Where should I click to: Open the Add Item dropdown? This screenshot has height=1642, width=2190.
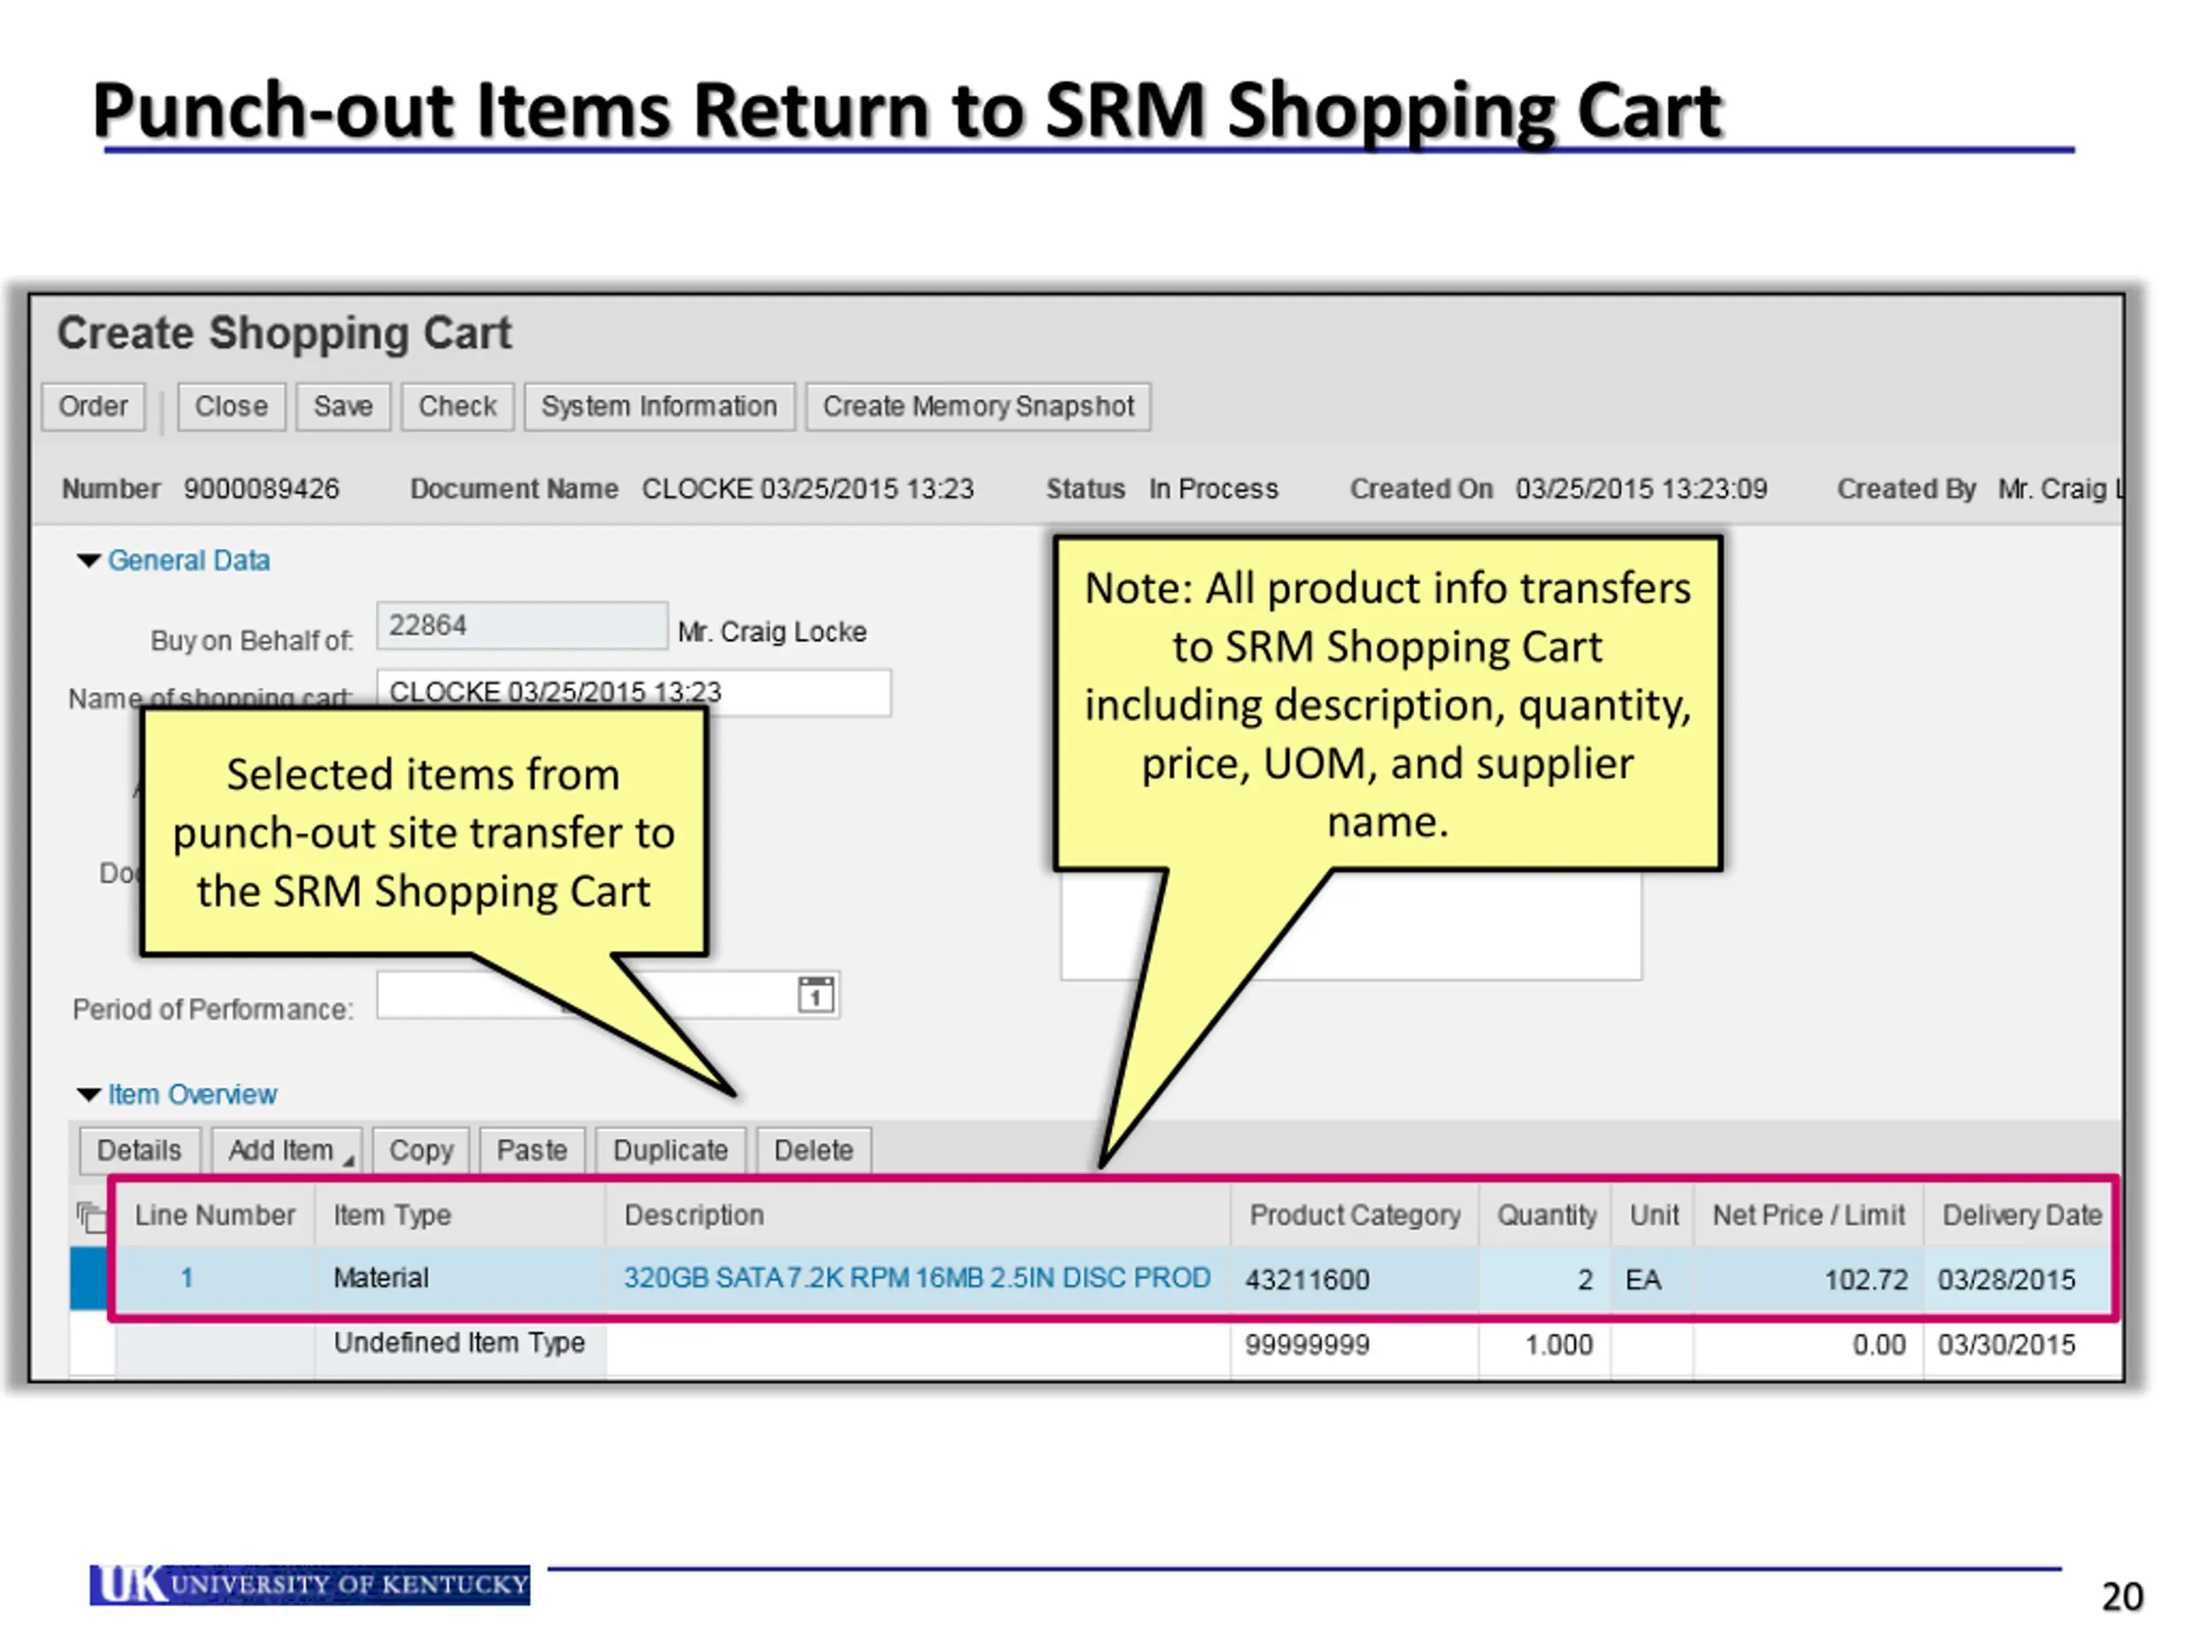click(287, 1150)
